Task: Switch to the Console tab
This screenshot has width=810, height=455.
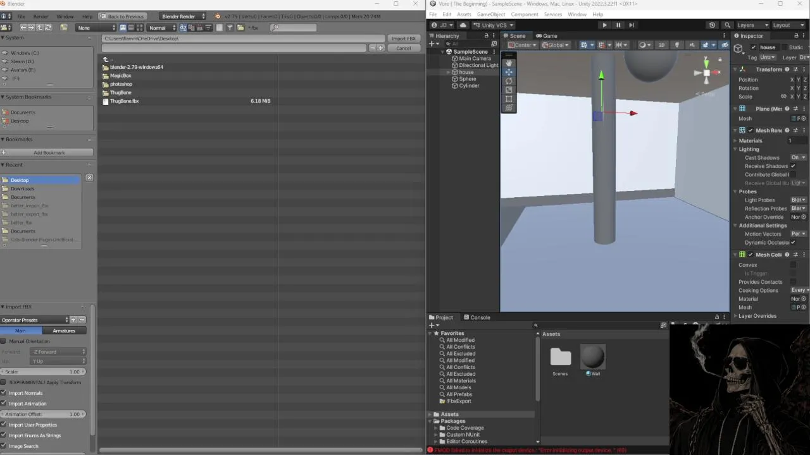Action: click(477, 317)
